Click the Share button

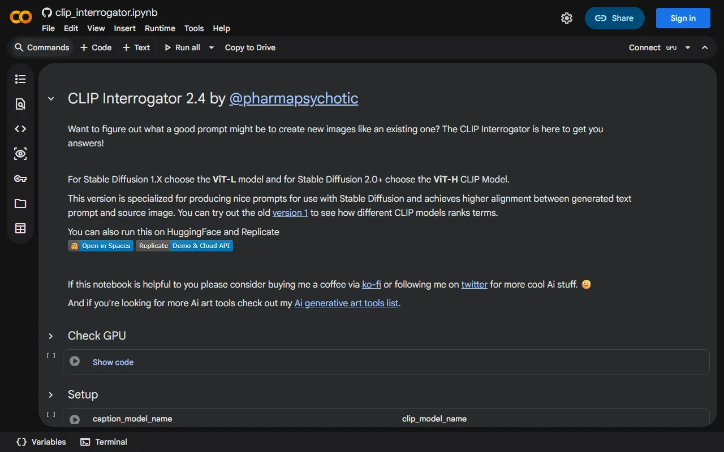point(614,18)
